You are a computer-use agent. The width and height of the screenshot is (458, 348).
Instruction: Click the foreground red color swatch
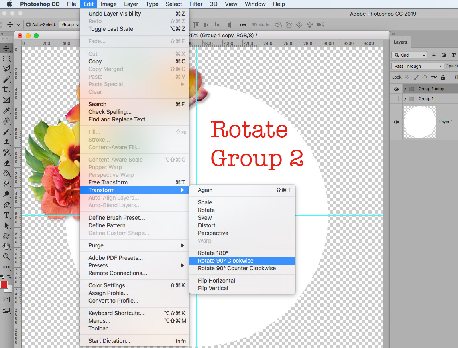click(x=4, y=285)
